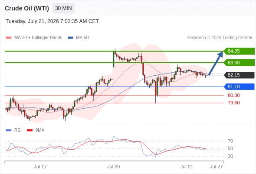Viewport: 256px width, 174px height.
Task: Toggle the RSI legend label
Action: (x=18, y=130)
